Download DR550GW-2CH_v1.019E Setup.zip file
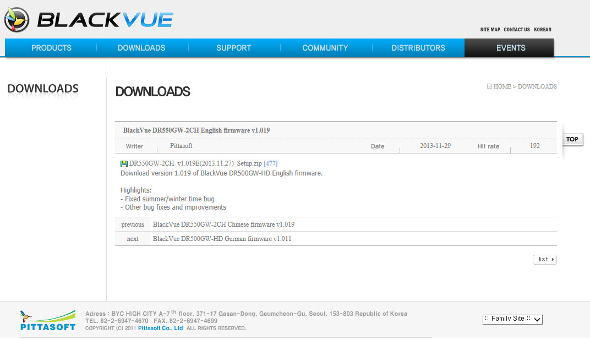 coord(195,163)
